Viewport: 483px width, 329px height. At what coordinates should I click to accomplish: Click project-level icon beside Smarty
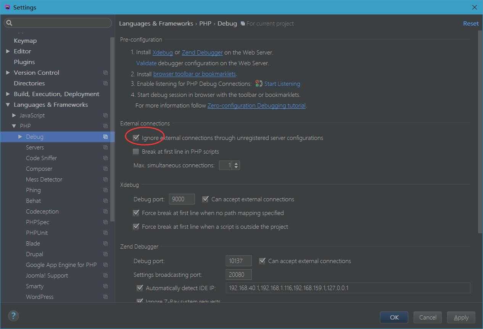(x=105, y=286)
